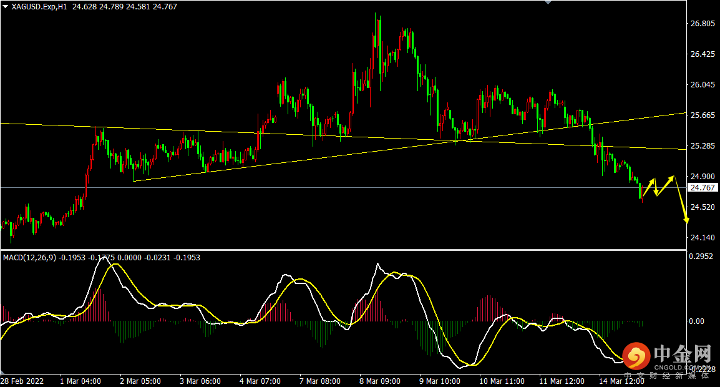Click the second yellow upward arrow near 24.900
The image size is (720, 387).
[x=665, y=185]
